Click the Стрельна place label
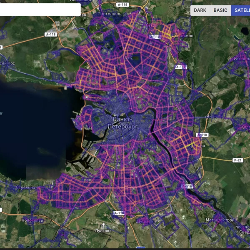250x250 pixels. (x=26, y=187)
